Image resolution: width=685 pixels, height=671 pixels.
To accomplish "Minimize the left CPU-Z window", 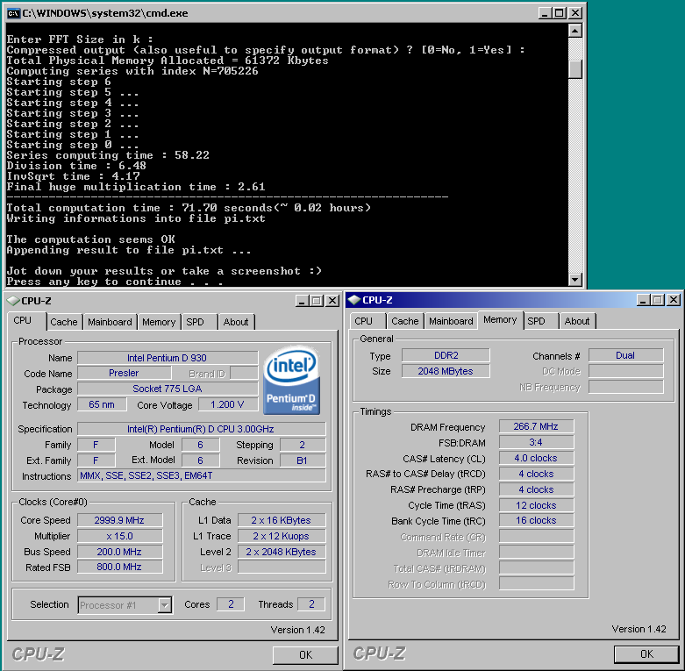I will (x=302, y=301).
